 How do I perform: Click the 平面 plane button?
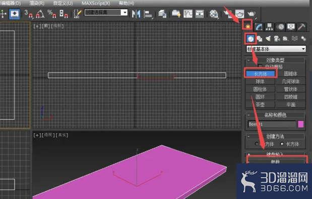pyautogui.click(x=291, y=105)
